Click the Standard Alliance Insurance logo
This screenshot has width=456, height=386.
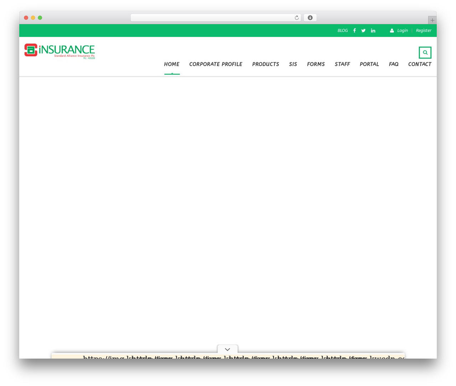pos(59,51)
